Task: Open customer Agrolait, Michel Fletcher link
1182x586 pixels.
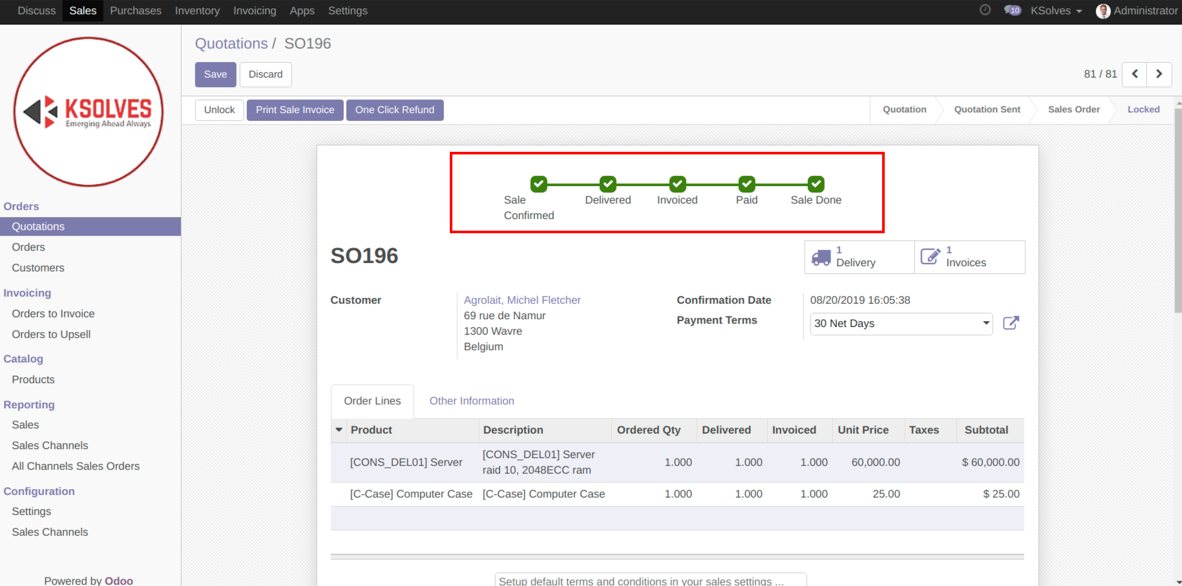Action: tap(522, 300)
